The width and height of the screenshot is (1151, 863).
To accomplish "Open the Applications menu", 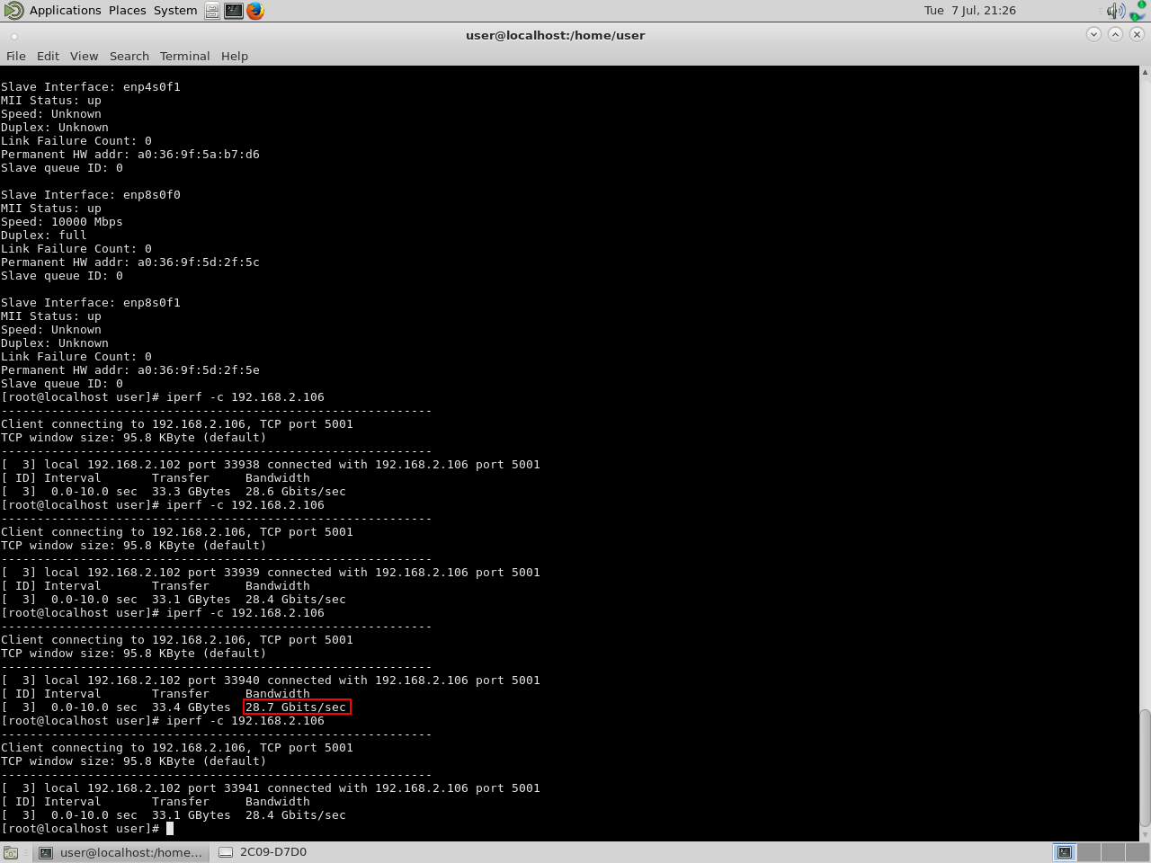I will (65, 11).
